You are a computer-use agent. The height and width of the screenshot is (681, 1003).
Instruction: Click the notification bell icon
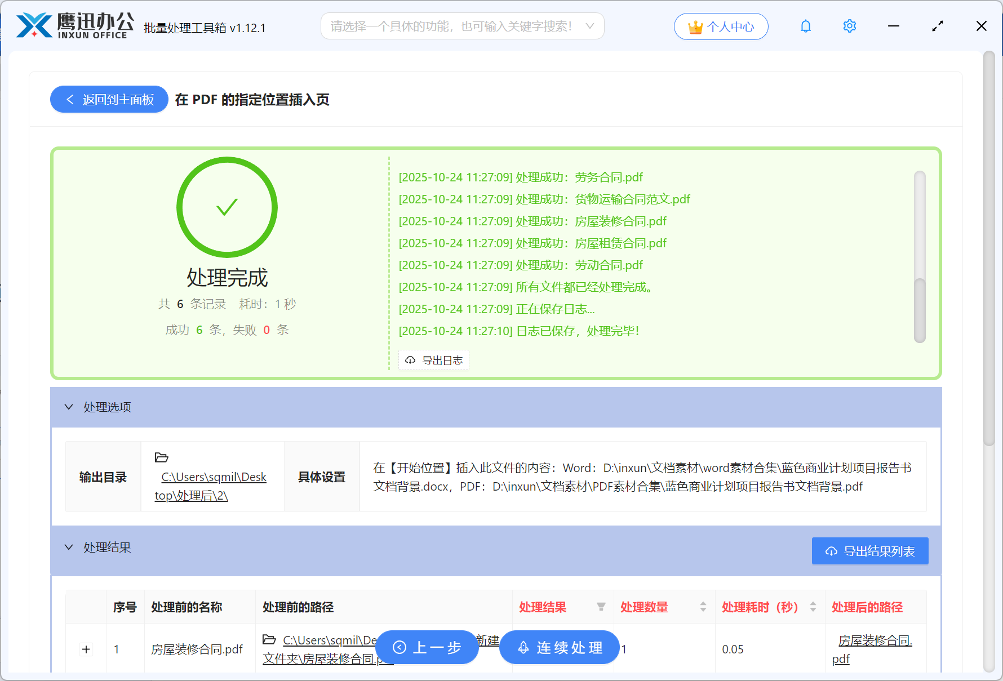point(805,26)
